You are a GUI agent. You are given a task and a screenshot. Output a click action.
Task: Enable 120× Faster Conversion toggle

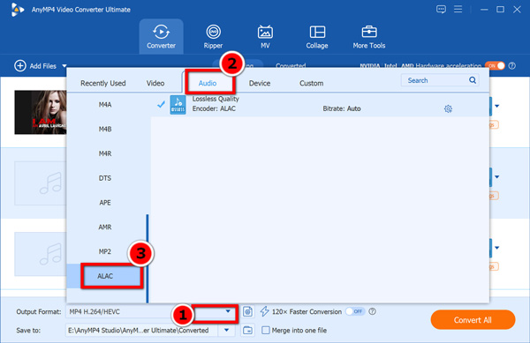355,311
